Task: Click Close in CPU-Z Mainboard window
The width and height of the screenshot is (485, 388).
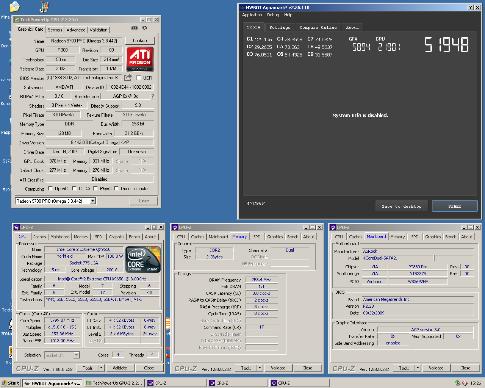Action: [465, 368]
